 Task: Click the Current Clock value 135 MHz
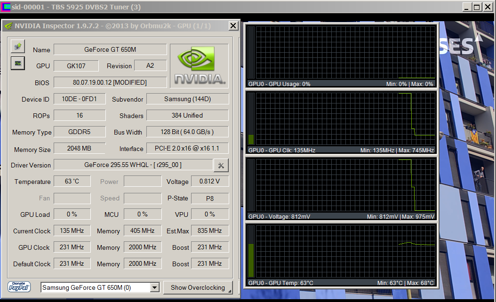pyautogui.click(x=72, y=230)
